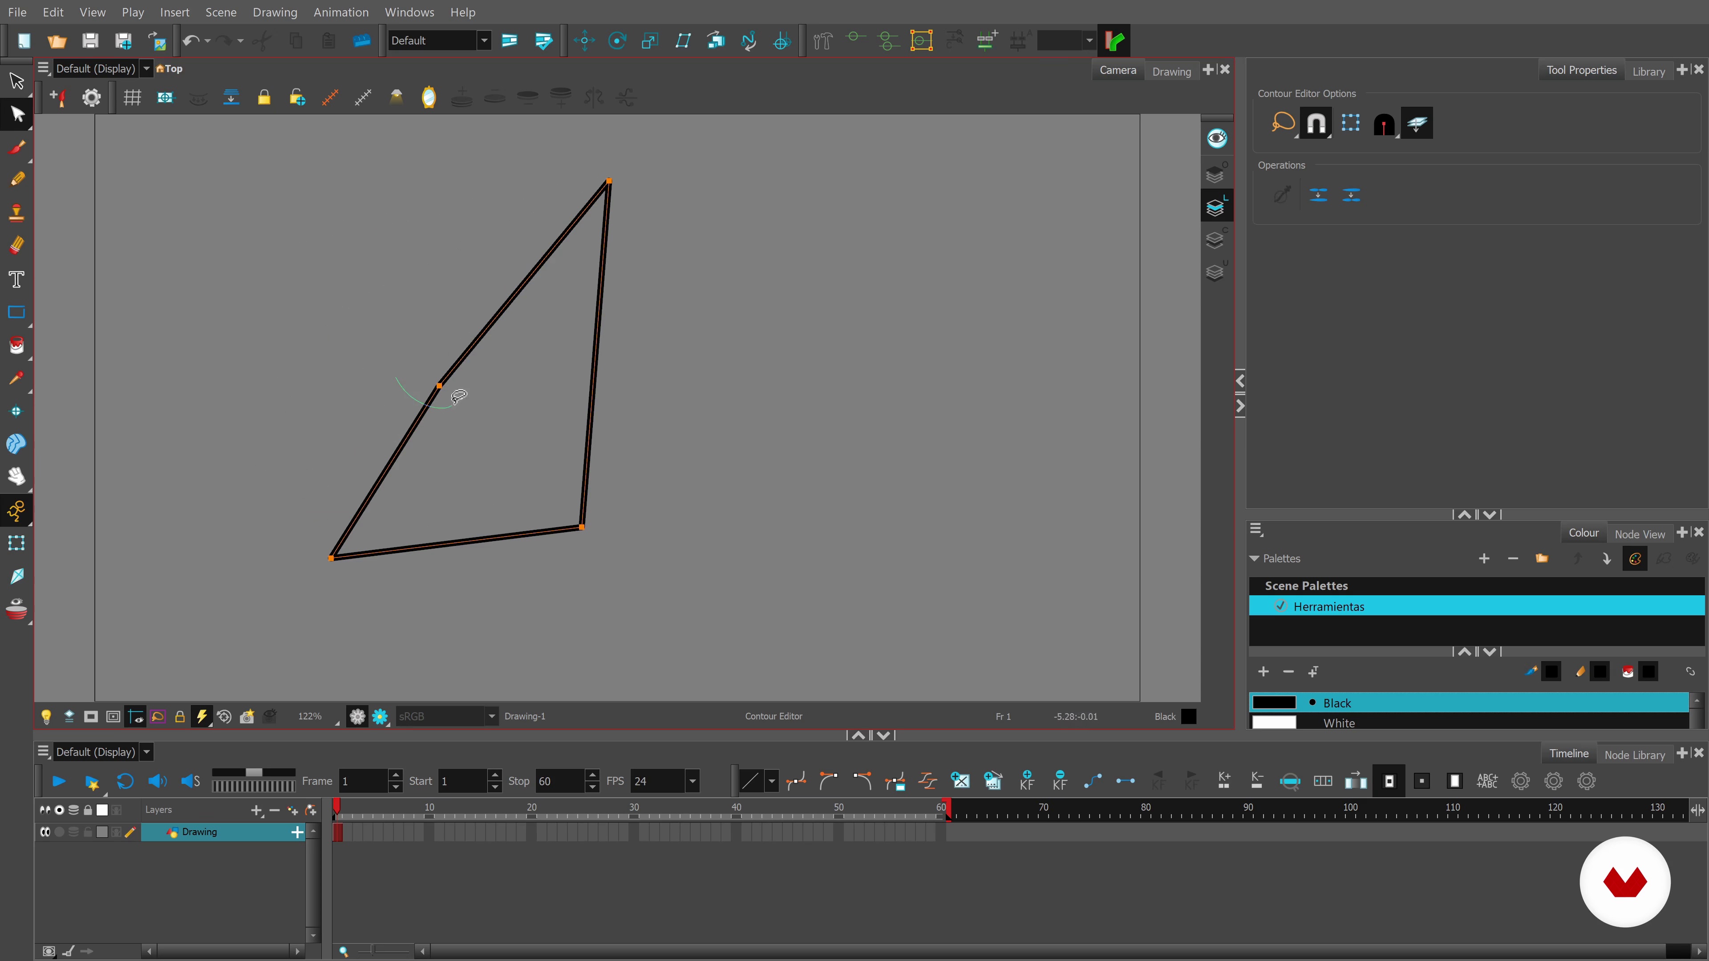
Task: Click the current colour Black swatch in status bar
Action: [1188, 716]
